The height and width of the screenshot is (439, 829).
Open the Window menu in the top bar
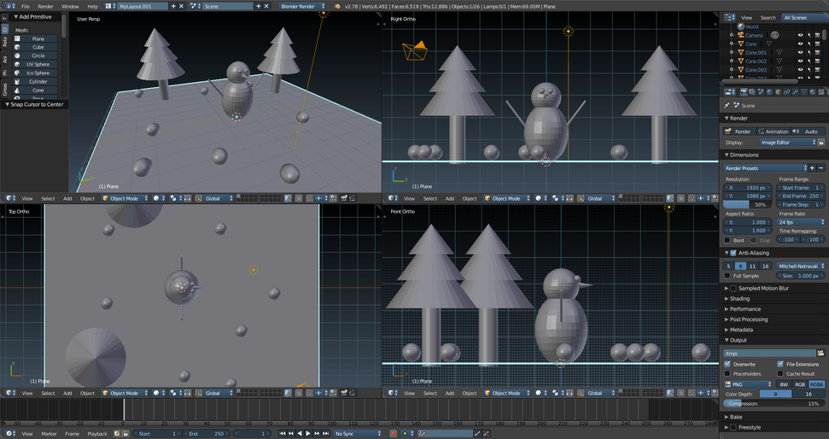pos(70,6)
